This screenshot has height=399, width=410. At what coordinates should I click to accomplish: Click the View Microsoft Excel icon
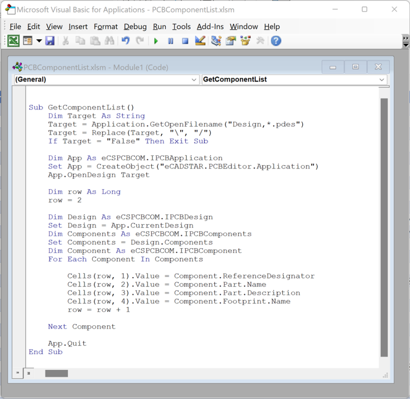(12, 41)
